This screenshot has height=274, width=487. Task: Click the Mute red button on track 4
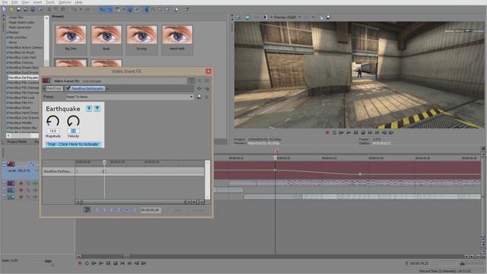(21, 197)
